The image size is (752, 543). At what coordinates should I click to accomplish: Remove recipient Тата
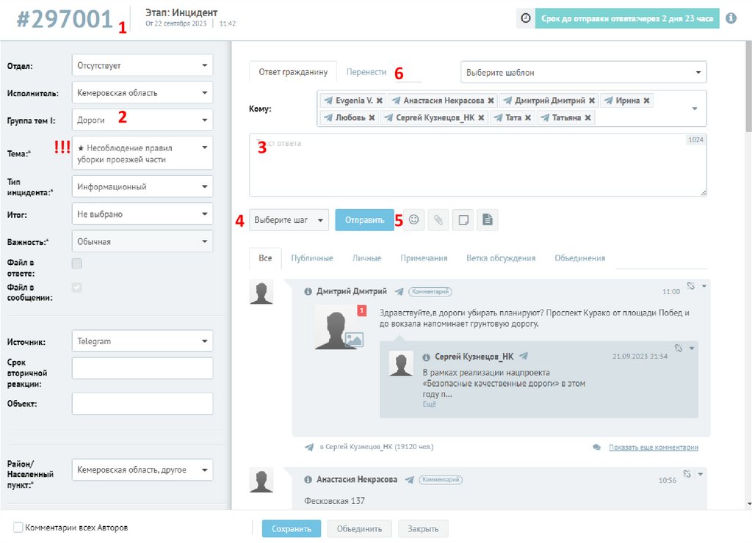[x=527, y=117]
